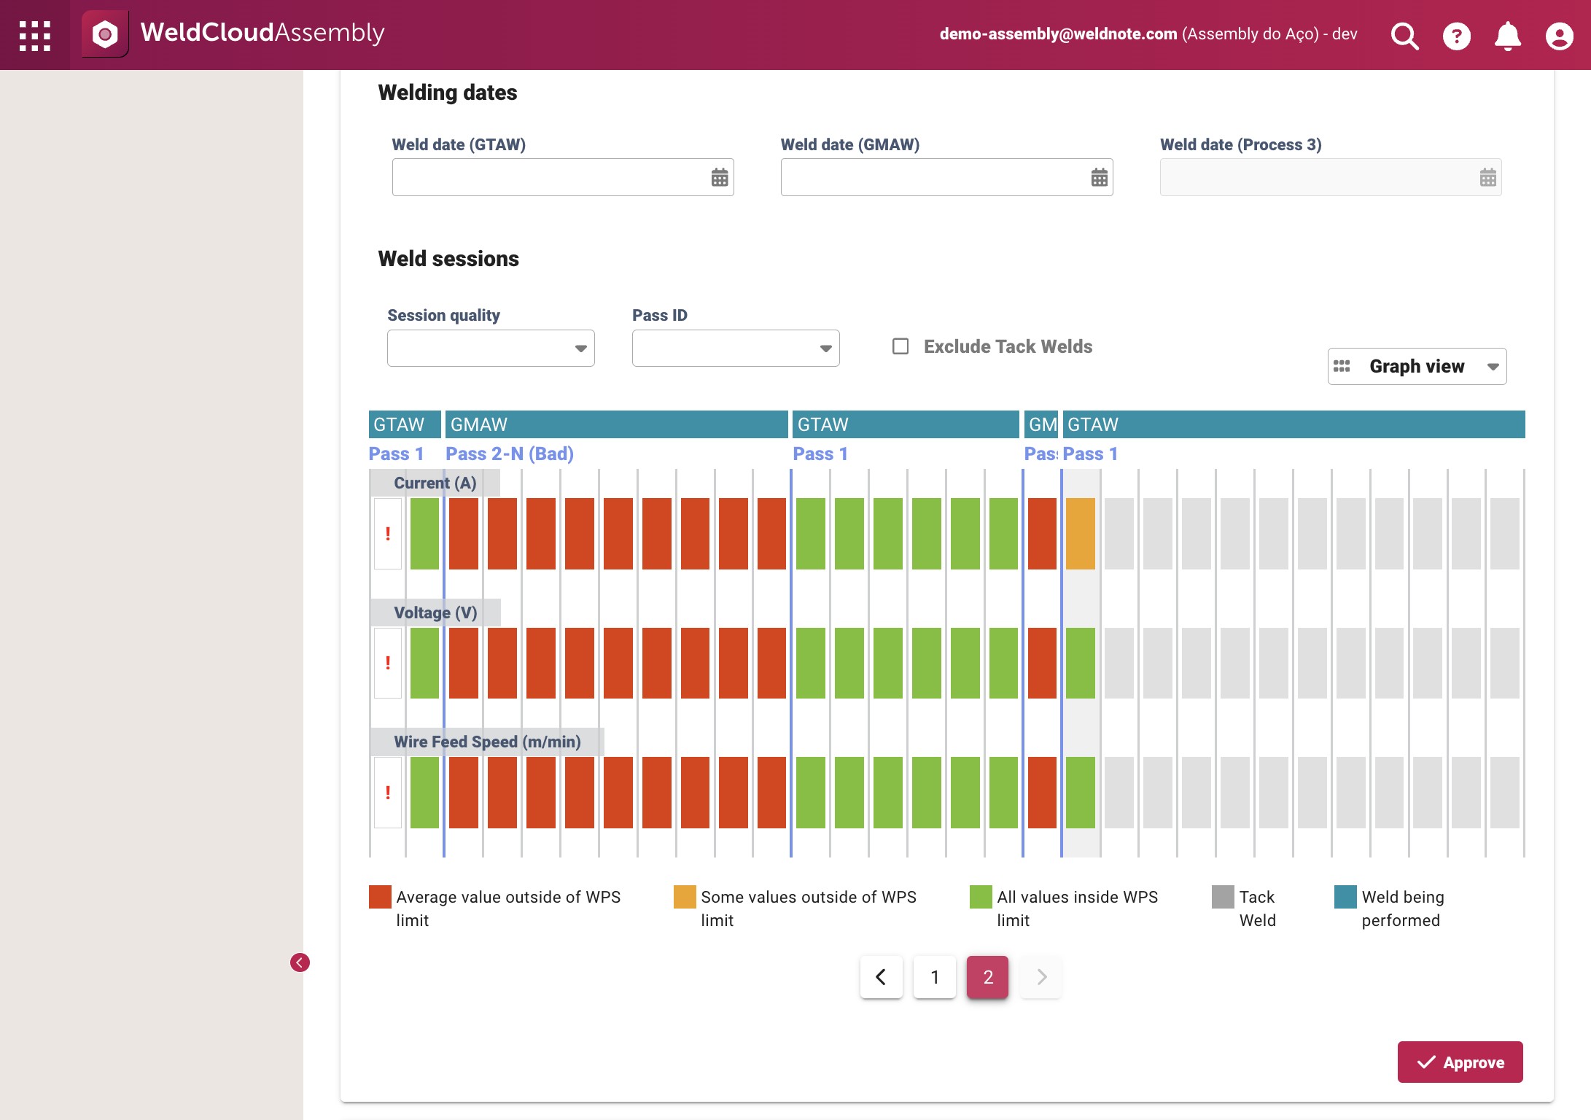Open the first Pass 1 link

(x=396, y=454)
